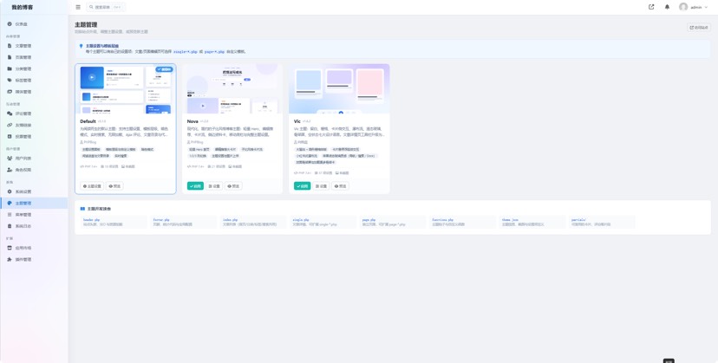Select 主题管理 in the sidebar

(x=35, y=203)
